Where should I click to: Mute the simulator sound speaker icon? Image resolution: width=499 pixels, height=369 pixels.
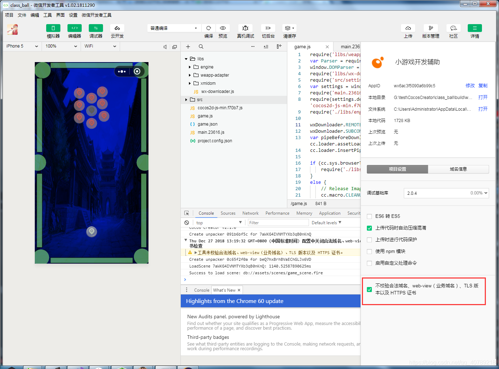[165, 46]
